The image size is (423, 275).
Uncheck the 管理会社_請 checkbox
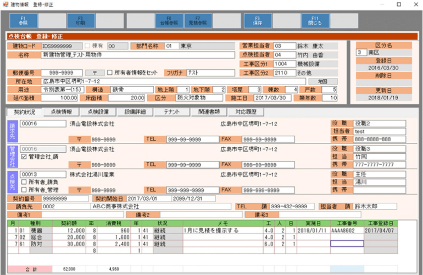pyautogui.click(x=24, y=157)
